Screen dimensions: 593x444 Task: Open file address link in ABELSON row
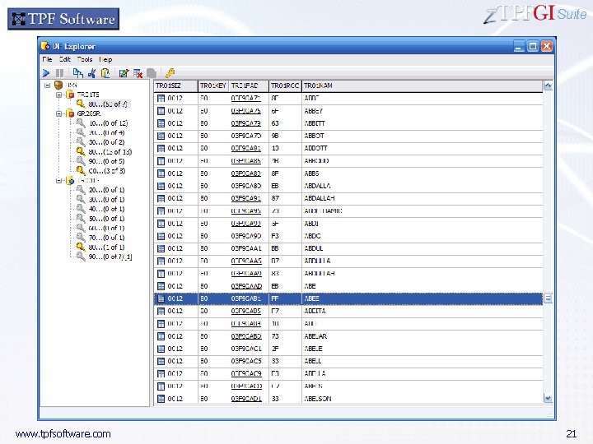pyautogui.click(x=246, y=399)
